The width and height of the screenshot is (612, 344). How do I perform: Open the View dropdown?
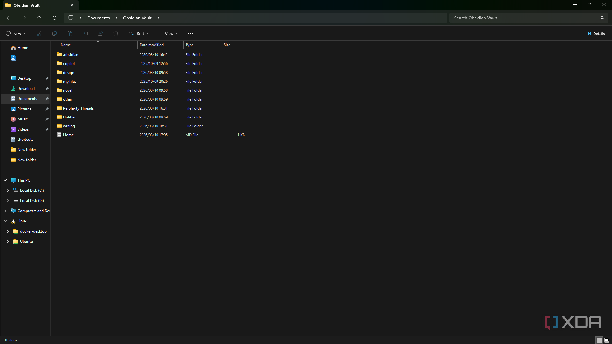167,33
